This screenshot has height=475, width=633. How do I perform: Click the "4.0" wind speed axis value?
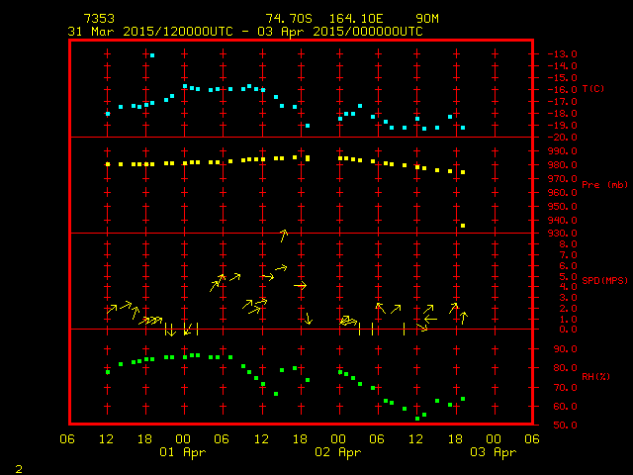point(568,287)
